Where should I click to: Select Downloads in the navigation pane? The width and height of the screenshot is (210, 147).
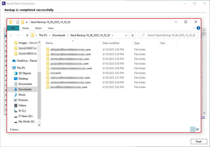point(23,89)
